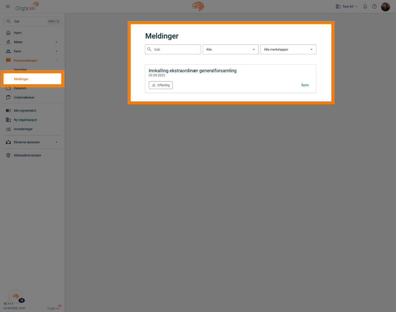
Task: Click the Eksterne tjenester icon
Action: [8, 142]
